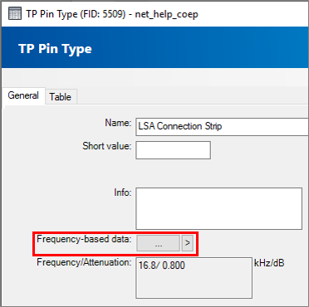Click the Short value input box
This screenshot has width=309, height=307.
tap(173, 150)
